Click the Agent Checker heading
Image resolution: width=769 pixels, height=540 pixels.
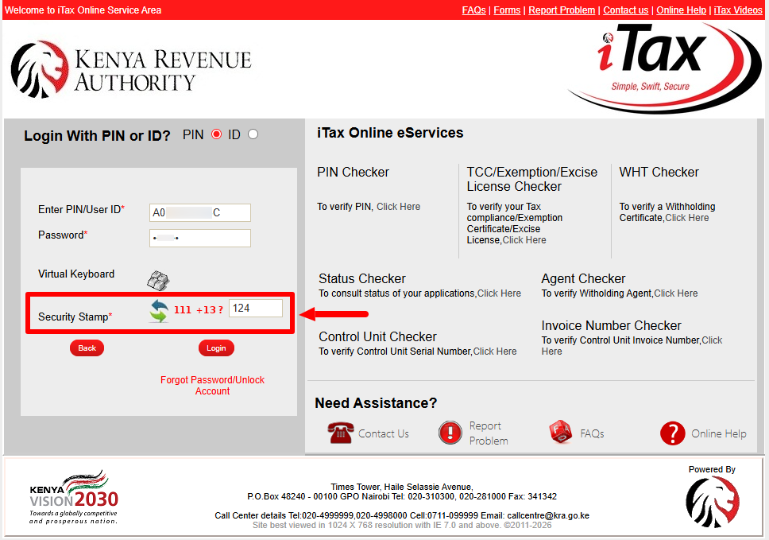click(x=583, y=279)
